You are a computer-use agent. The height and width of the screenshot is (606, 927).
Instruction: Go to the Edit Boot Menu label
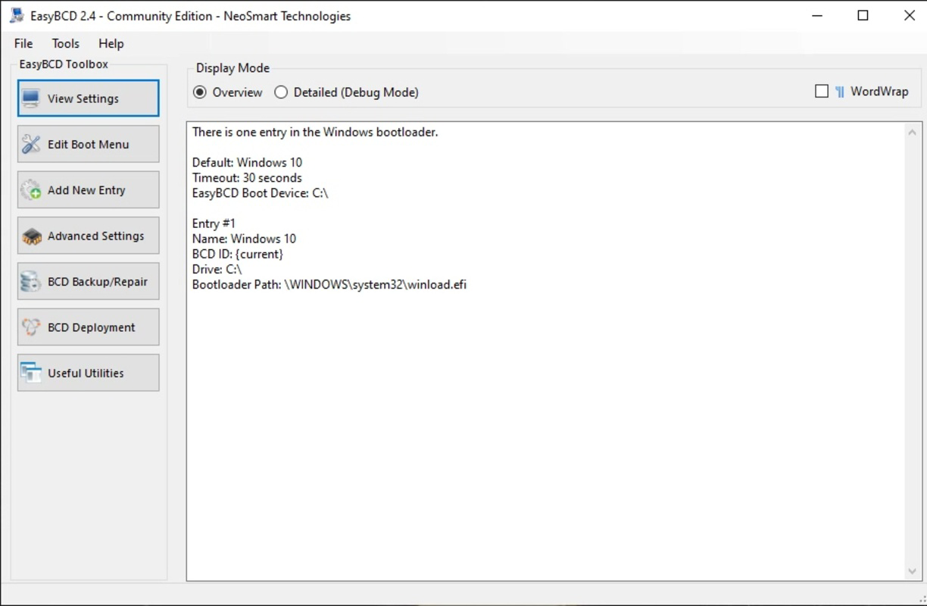click(89, 145)
